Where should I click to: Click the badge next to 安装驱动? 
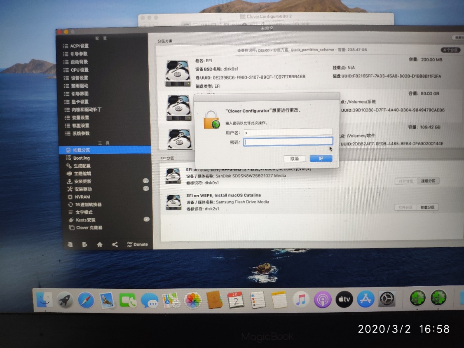point(146,188)
